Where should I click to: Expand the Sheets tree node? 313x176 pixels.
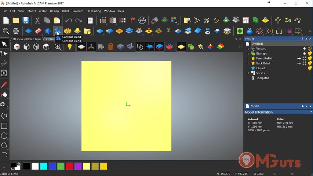(x=248, y=73)
